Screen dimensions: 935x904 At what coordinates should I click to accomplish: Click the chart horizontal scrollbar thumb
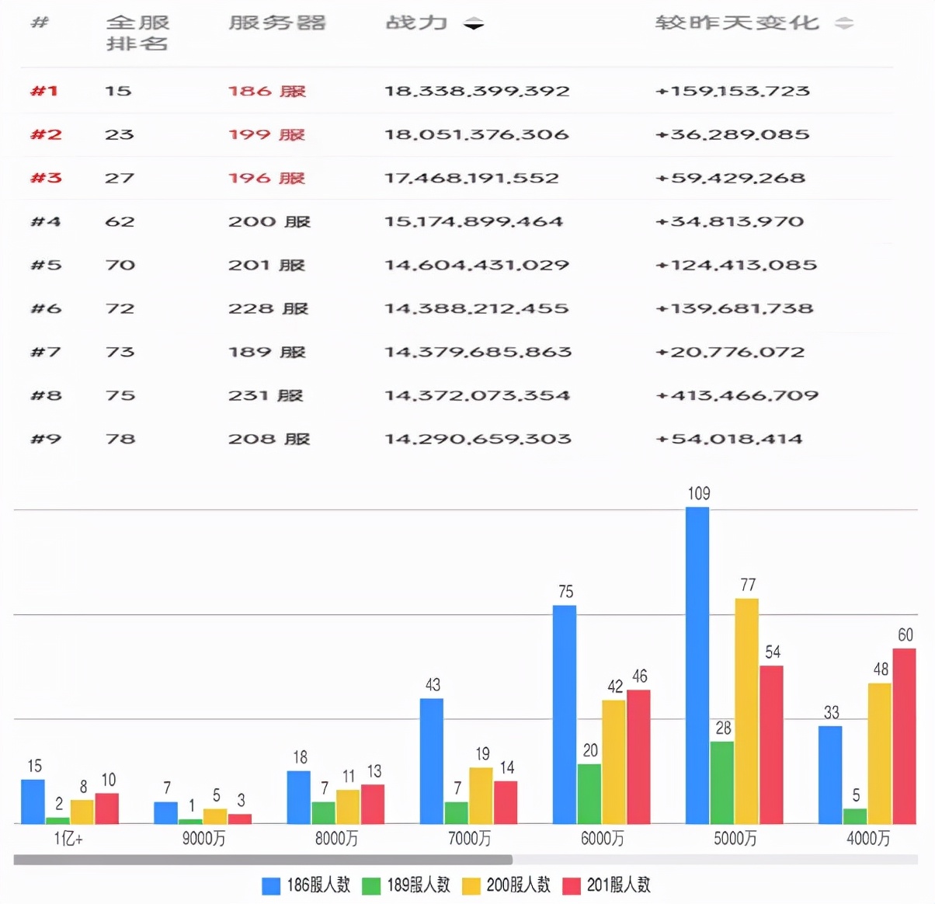point(263,860)
